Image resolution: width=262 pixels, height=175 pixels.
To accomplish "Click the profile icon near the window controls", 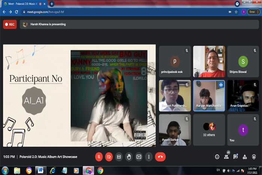I will (237, 4).
